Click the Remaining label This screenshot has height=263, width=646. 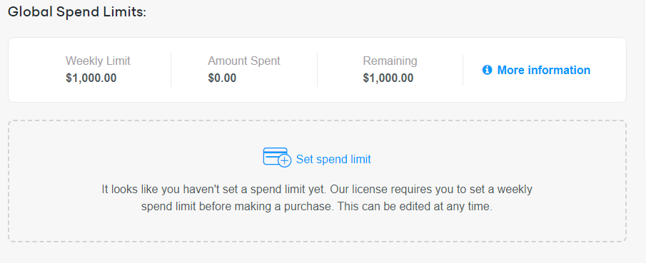point(390,61)
